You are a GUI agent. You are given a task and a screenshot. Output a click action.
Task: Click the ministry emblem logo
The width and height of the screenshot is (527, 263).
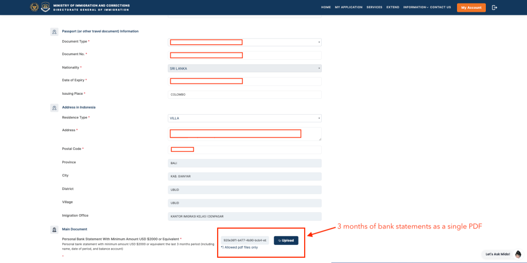[34, 7]
